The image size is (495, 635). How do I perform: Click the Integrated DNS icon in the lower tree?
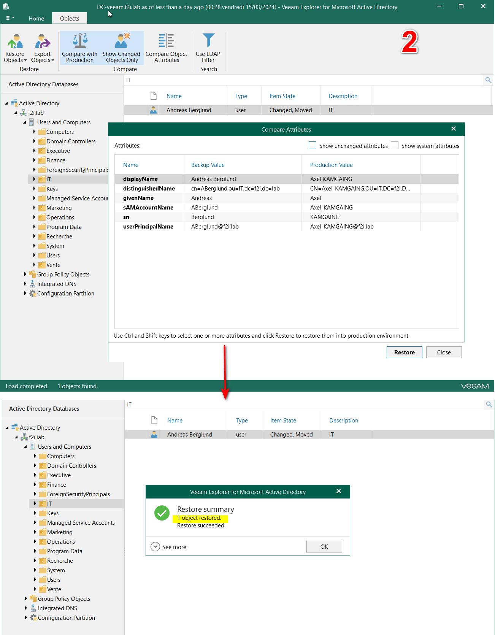coord(33,608)
